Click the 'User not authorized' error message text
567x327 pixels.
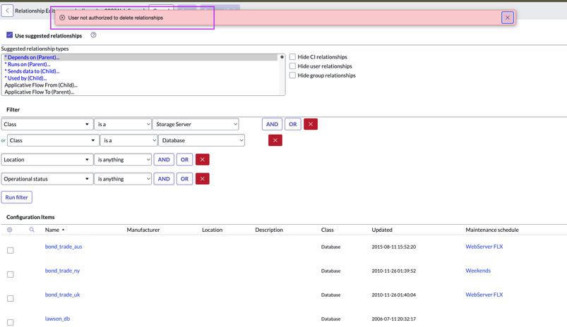click(x=115, y=18)
